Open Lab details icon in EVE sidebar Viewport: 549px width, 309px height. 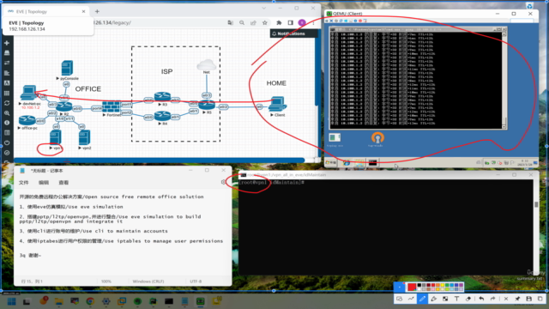[7, 133]
